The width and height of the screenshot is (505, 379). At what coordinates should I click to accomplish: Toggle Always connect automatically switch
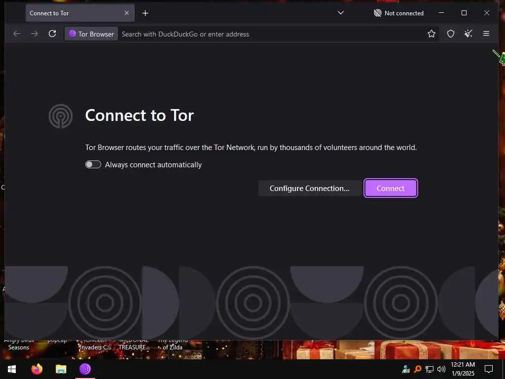[x=93, y=165]
